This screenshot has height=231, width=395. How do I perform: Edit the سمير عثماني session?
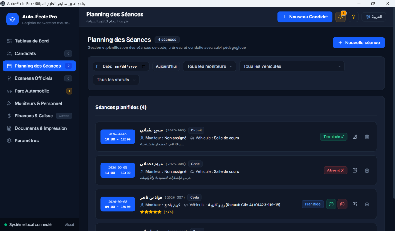click(355, 136)
